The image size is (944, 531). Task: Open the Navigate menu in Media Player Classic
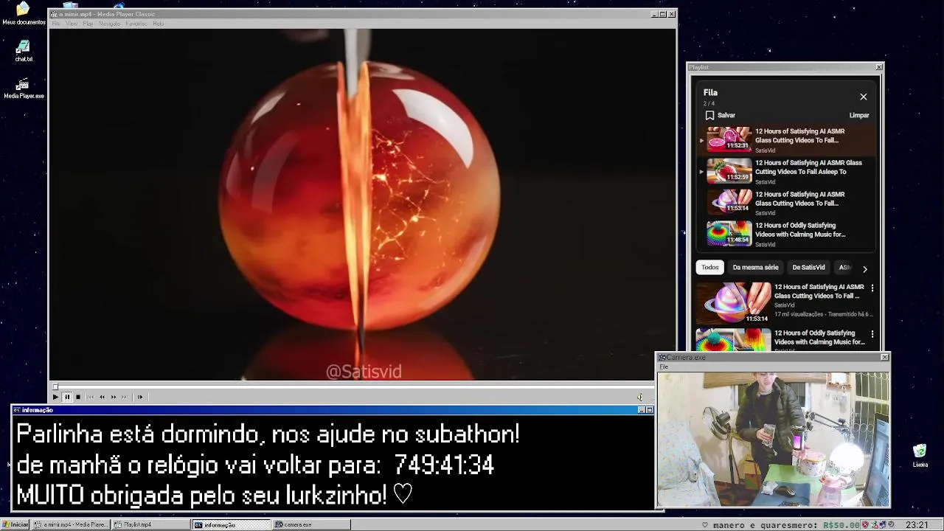coord(109,24)
